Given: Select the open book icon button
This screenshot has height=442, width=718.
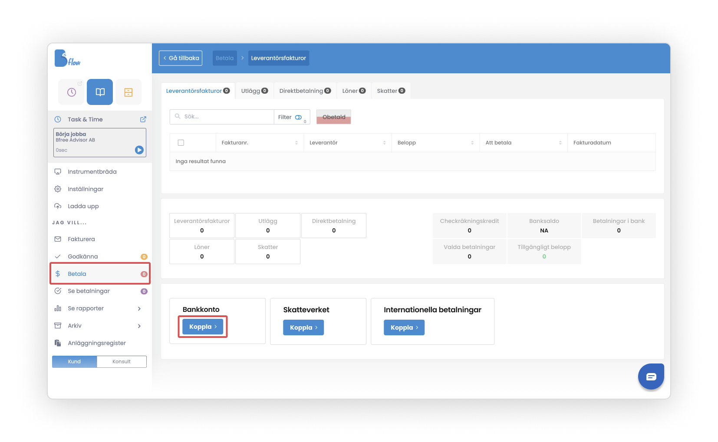Looking at the screenshot, I should coord(100,92).
